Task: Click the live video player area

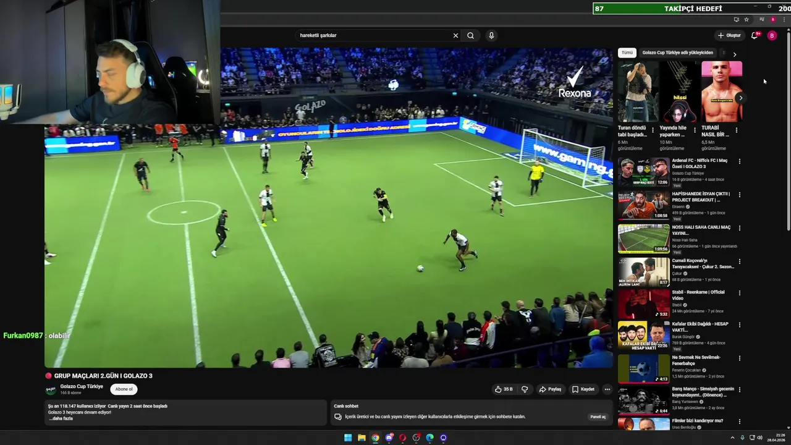Action: click(328, 208)
